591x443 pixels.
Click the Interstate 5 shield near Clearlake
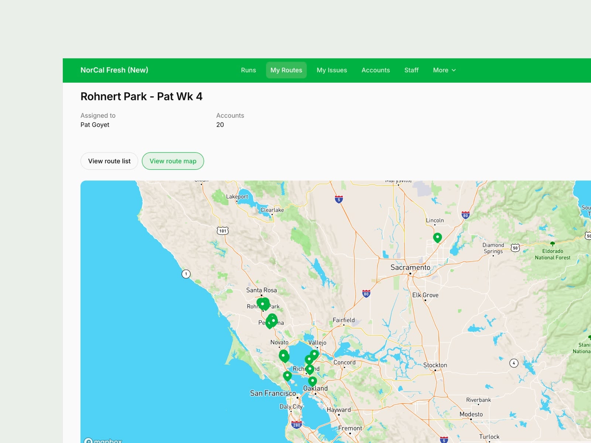tap(339, 199)
